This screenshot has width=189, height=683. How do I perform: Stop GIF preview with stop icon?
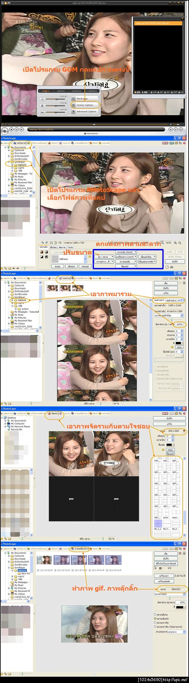coord(160,568)
